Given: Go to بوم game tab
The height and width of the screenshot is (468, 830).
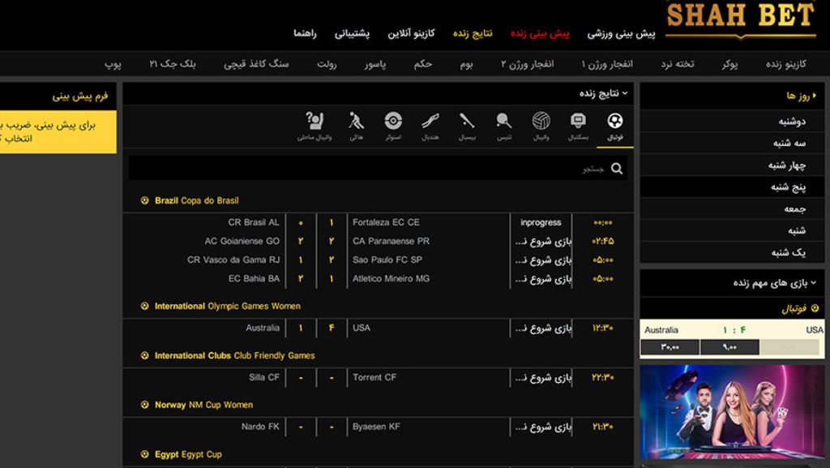Looking at the screenshot, I should [x=466, y=64].
